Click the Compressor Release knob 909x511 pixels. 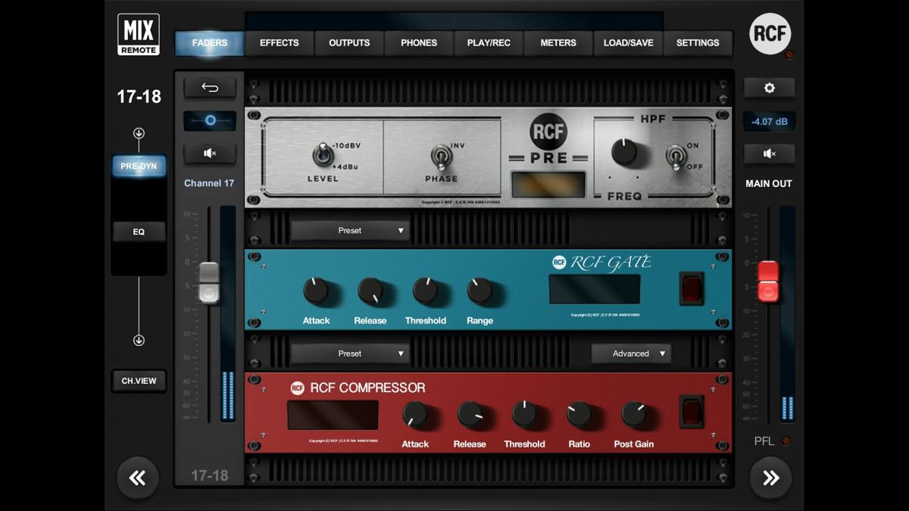tap(470, 414)
